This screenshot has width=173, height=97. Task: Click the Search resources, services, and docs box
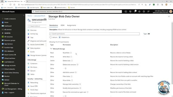click(77, 11)
